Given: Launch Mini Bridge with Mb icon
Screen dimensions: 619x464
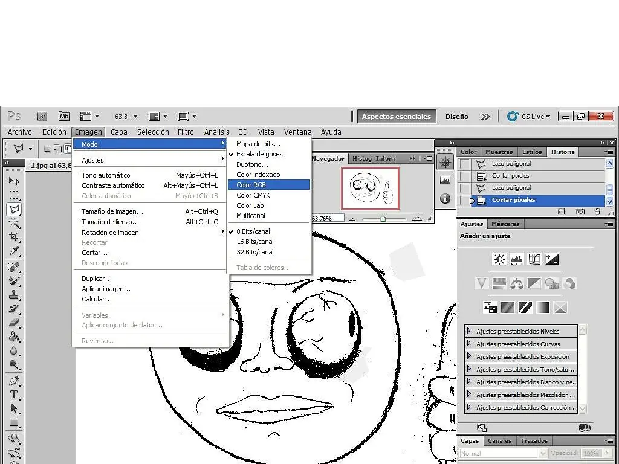Looking at the screenshot, I should [64, 116].
